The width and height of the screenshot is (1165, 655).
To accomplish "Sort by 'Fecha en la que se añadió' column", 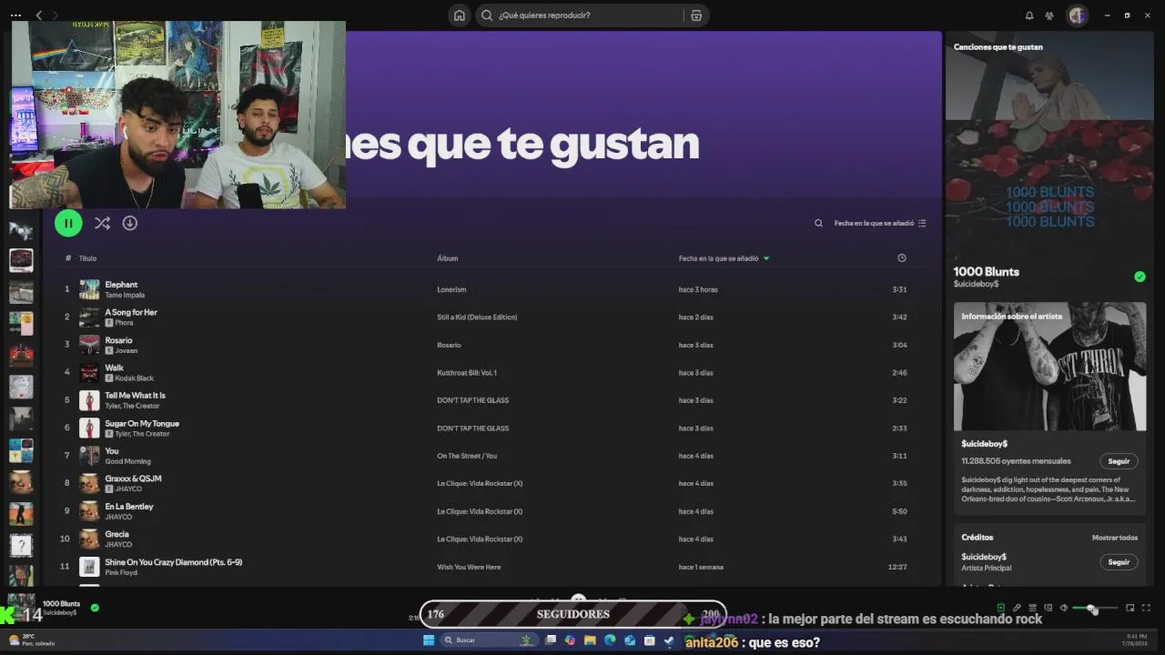I will (x=724, y=258).
